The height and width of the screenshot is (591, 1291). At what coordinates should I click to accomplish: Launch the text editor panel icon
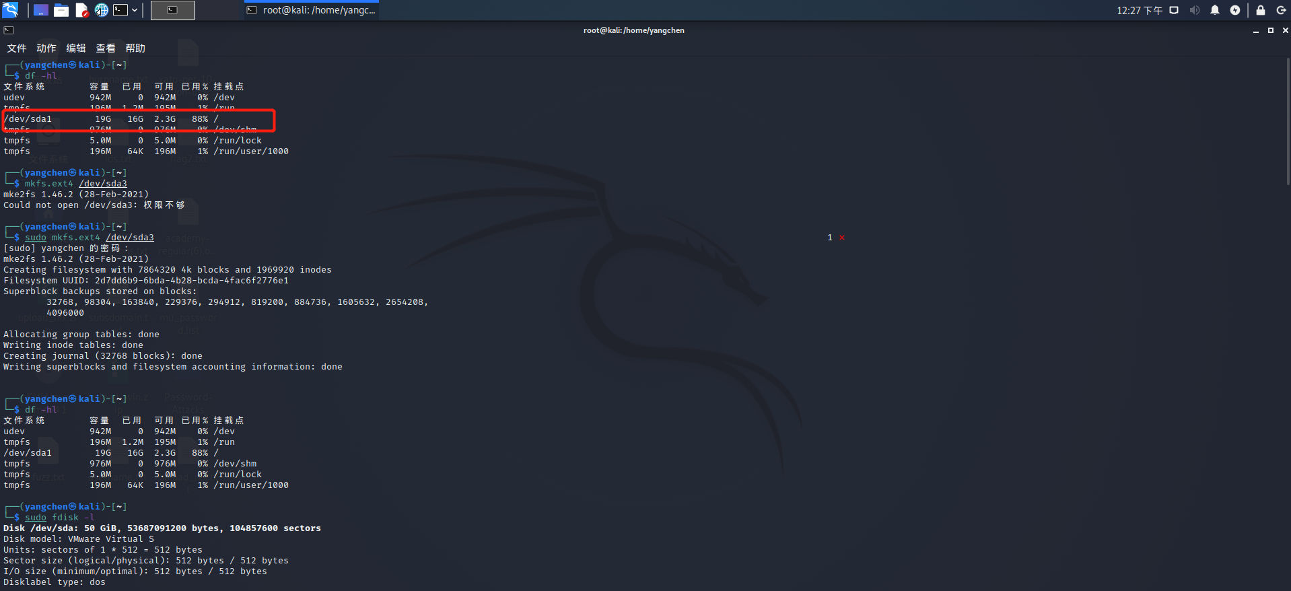81,10
